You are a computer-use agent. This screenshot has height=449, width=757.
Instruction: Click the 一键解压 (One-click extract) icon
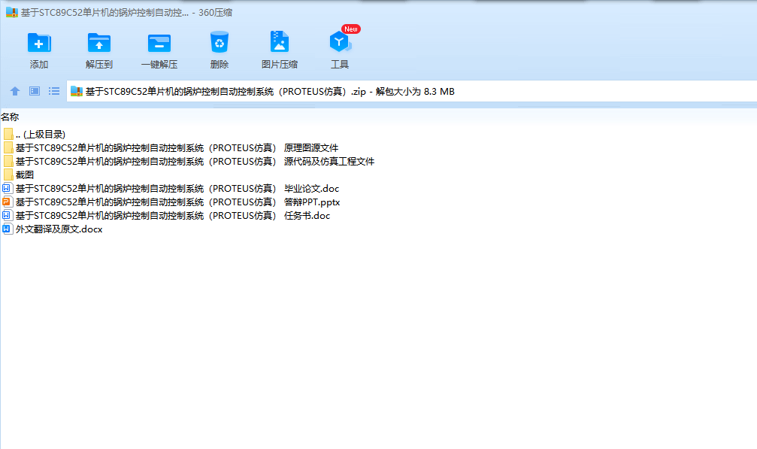159,43
